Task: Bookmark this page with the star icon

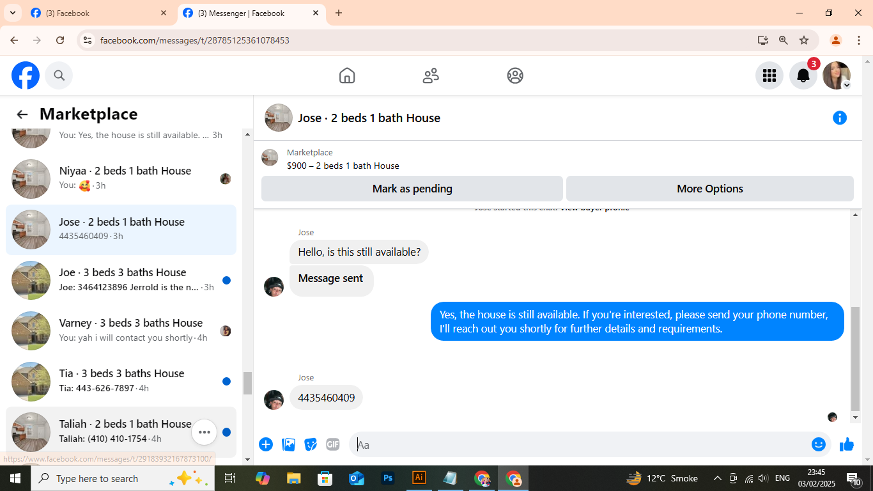Action: [804, 40]
